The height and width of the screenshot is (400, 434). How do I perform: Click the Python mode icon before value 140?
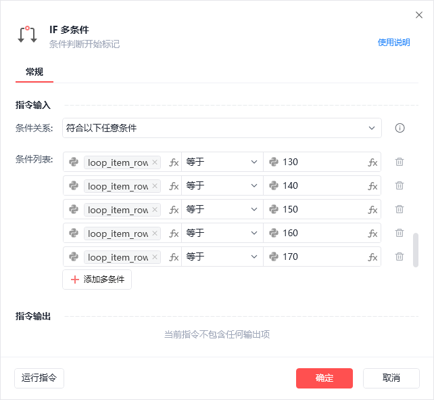[x=274, y=185]
